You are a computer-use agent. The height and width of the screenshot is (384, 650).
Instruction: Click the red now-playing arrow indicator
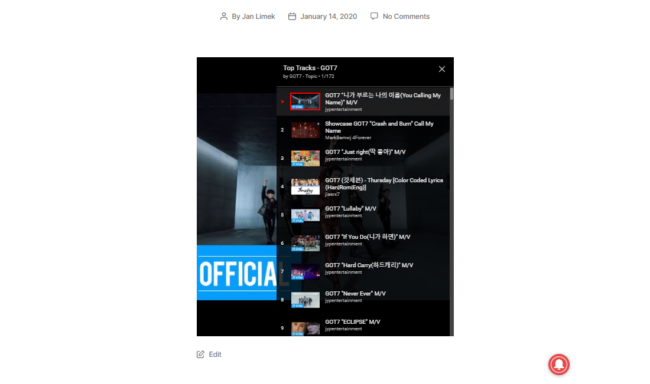pos(282,102)
